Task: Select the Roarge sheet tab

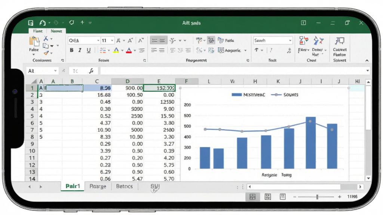Action: pos(98,187)
